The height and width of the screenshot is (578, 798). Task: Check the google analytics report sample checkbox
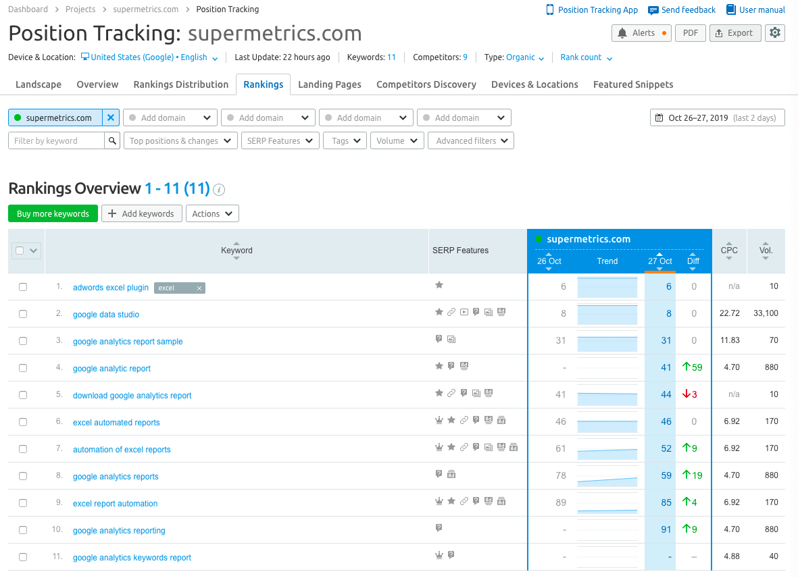(x=23, y=341)
